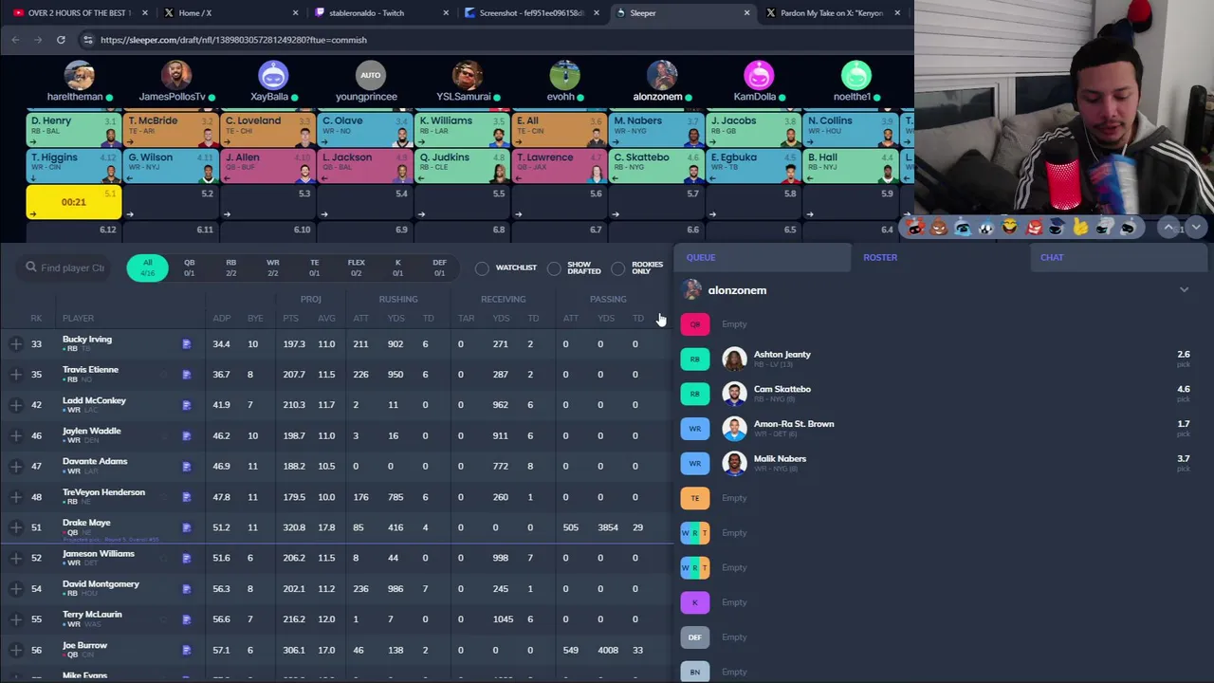Add Jaylen Waddle with the plus icon
The height and width of the screenshot is (683, 1214).
(x=16, y=435)
